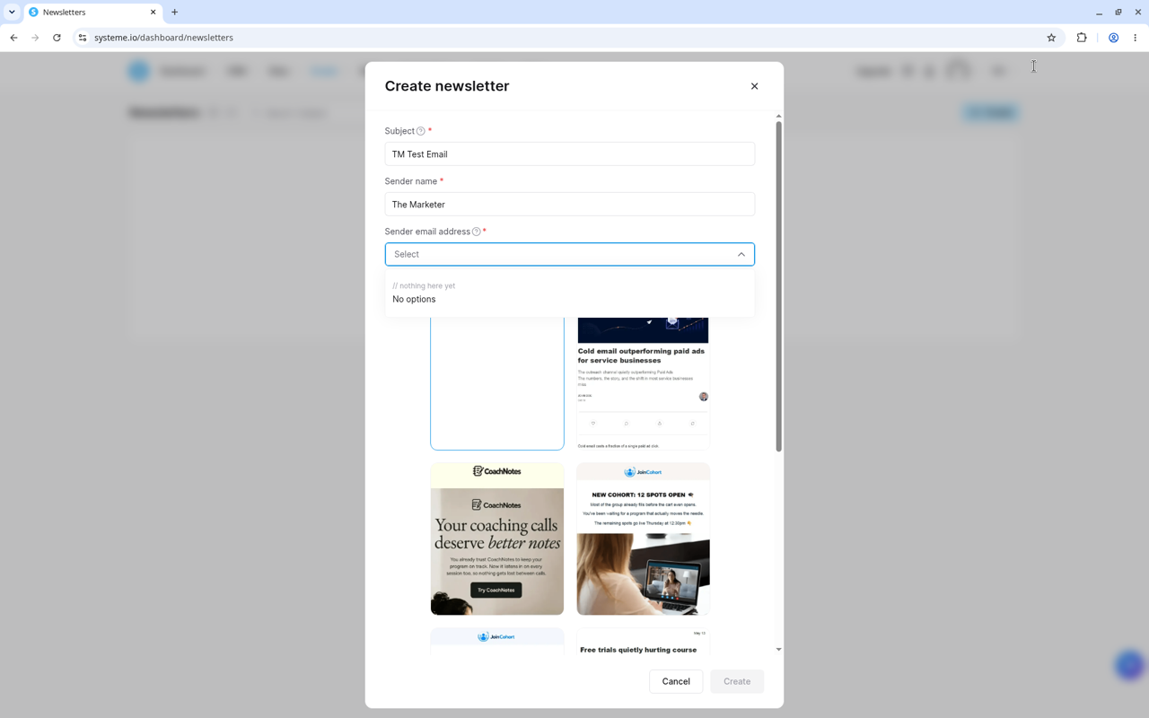Select the Newsletters browser tab
Image resolution: width=1149 pixels, height=718 pixels.
tap(92, 13)
